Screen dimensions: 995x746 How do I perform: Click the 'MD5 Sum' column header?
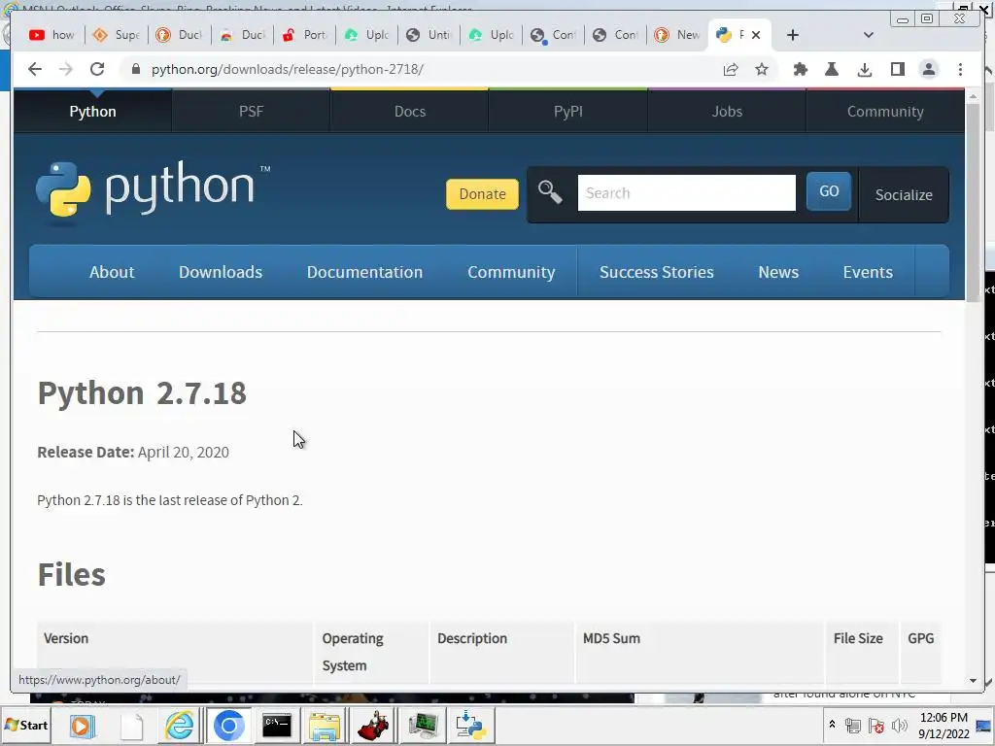pyautogui.click(x=612, y=638)
